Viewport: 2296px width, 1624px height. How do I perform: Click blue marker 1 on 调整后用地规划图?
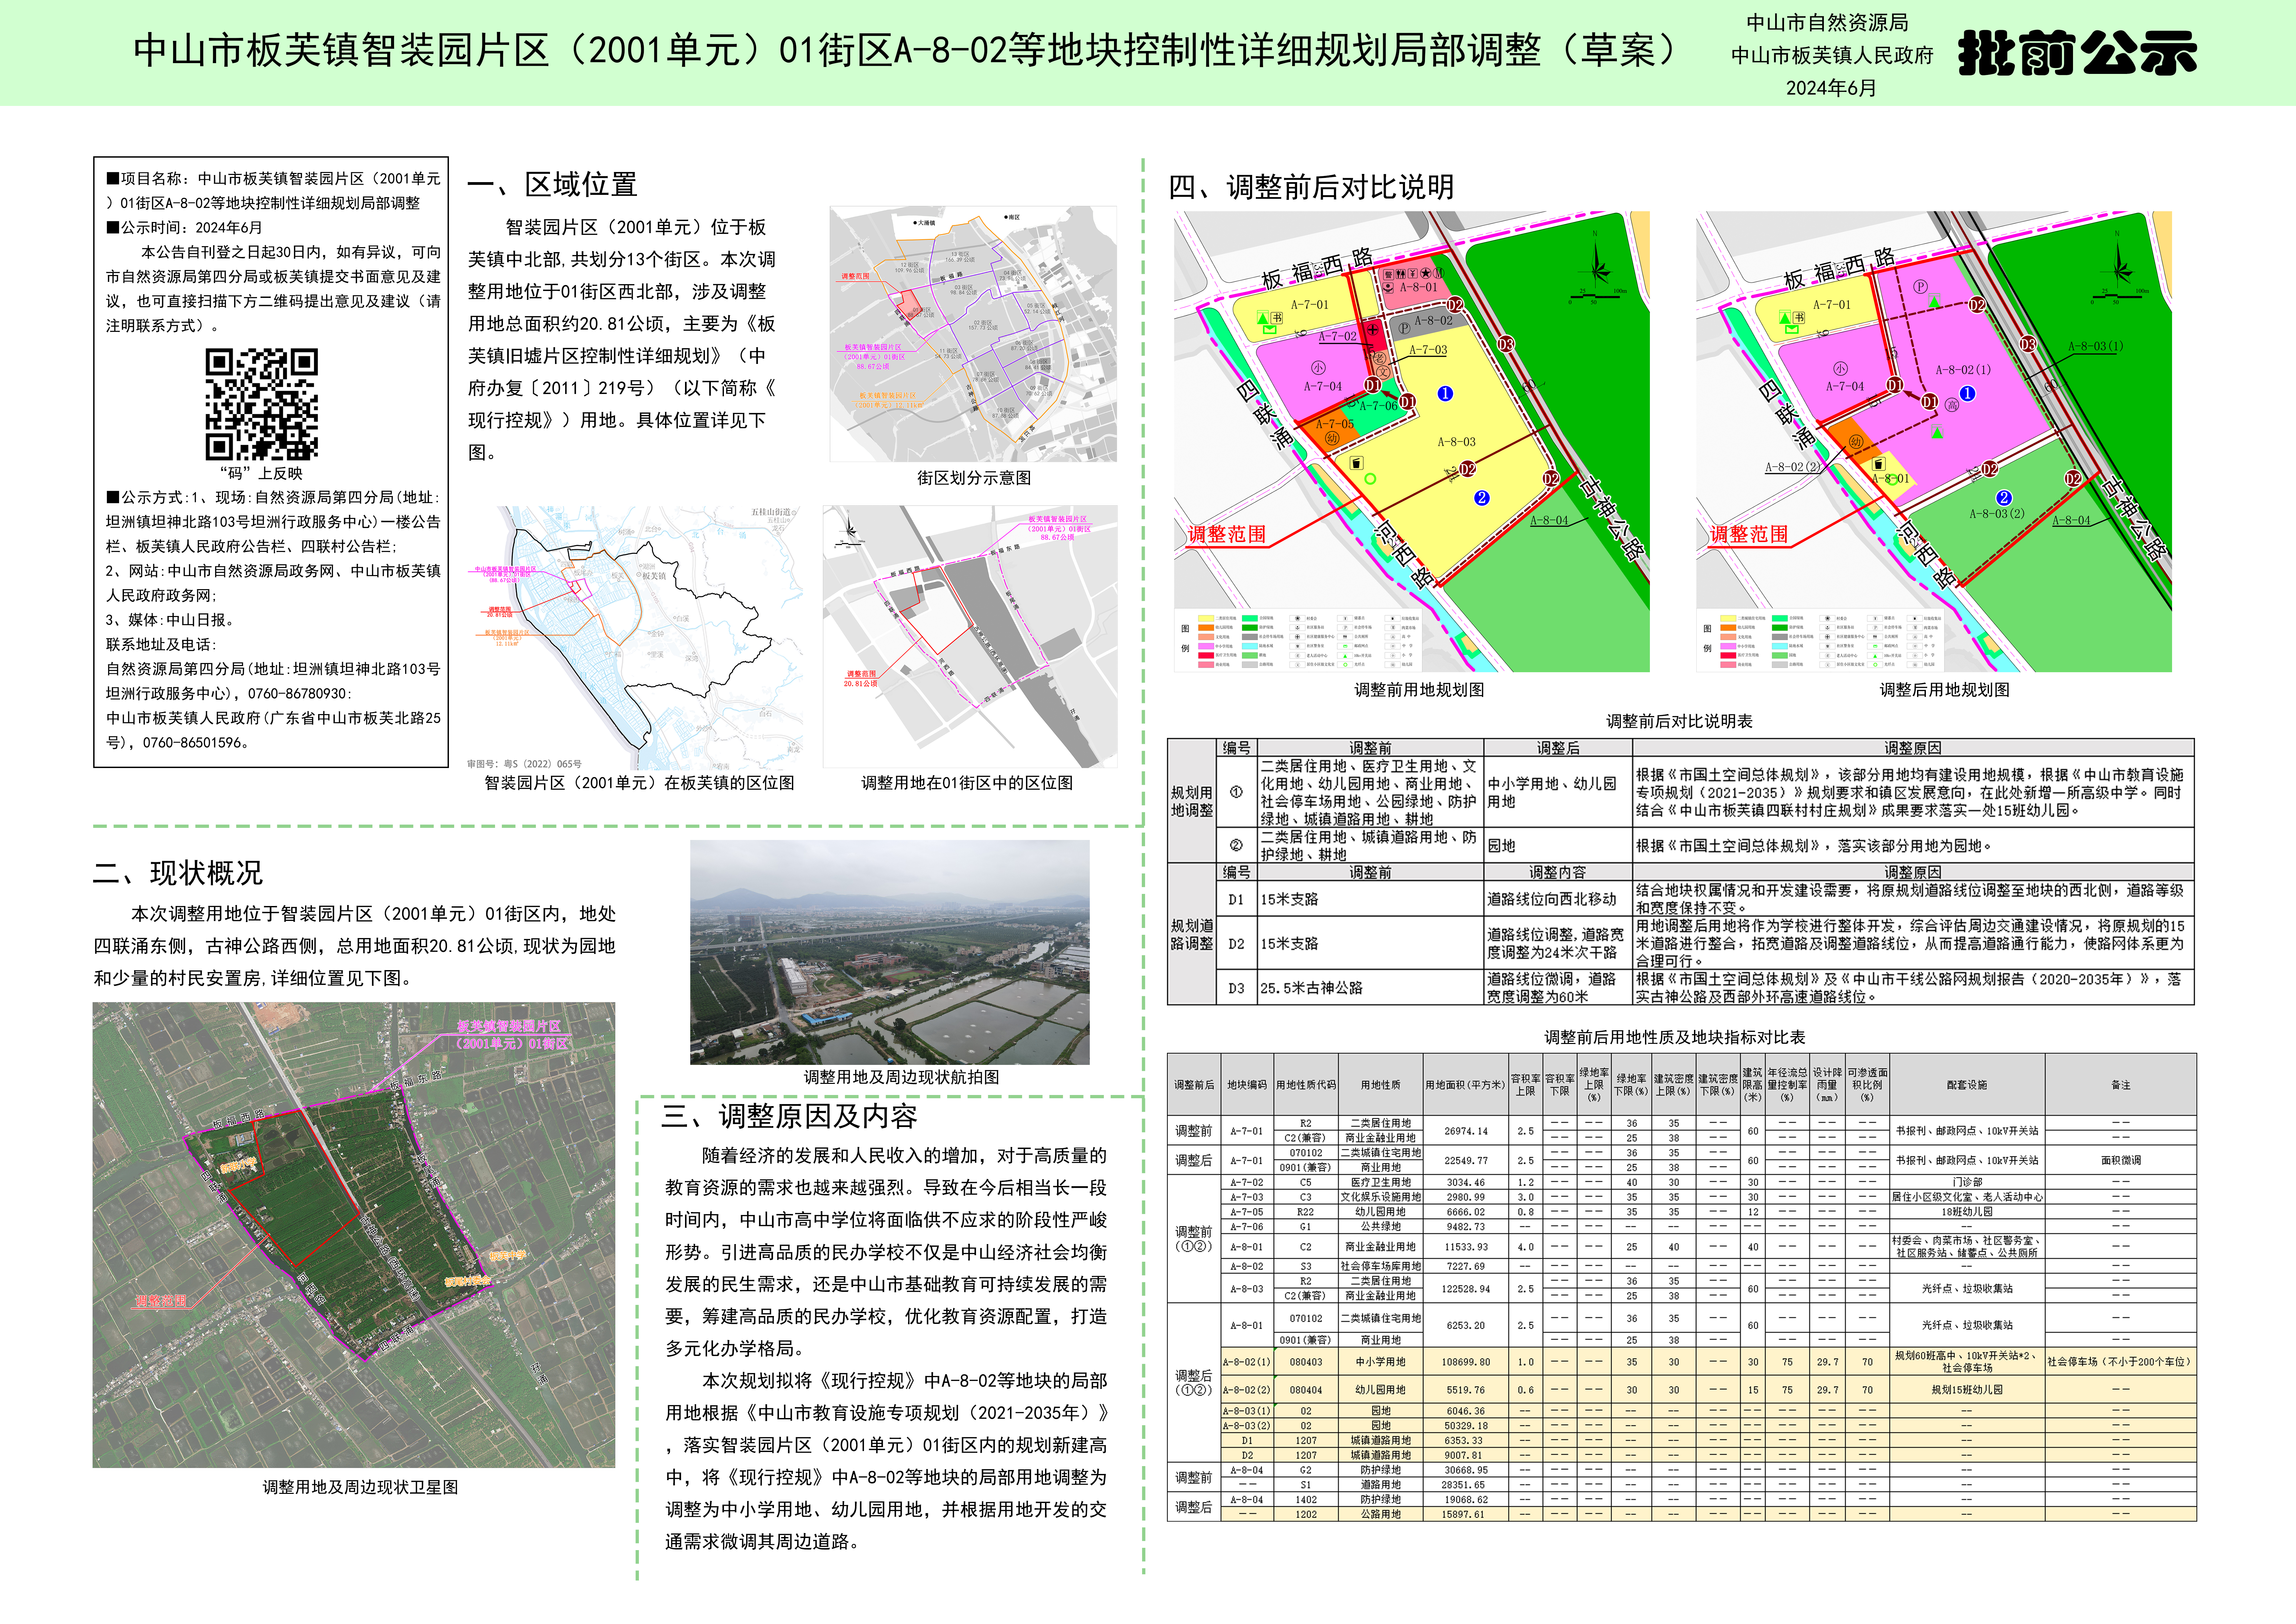point(1967,394)
